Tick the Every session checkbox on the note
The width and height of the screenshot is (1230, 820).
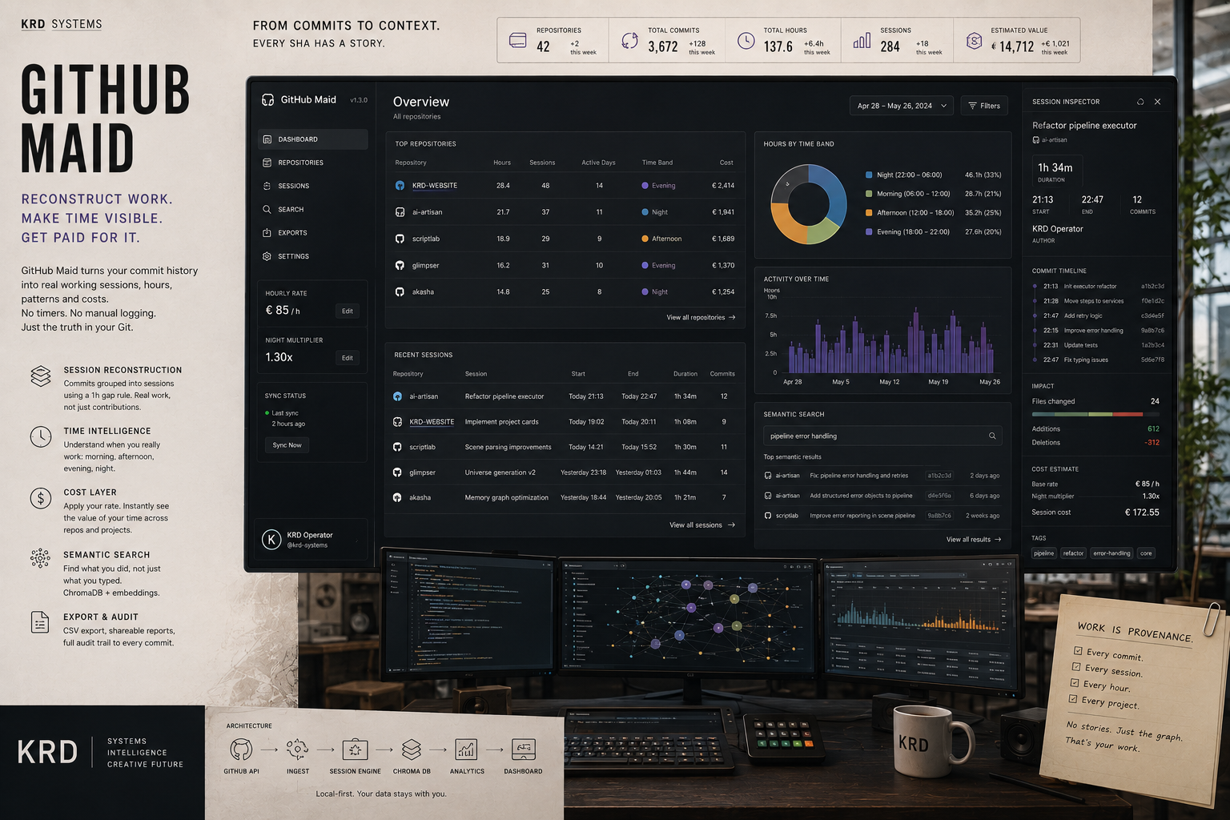(x=1076, y=666)
